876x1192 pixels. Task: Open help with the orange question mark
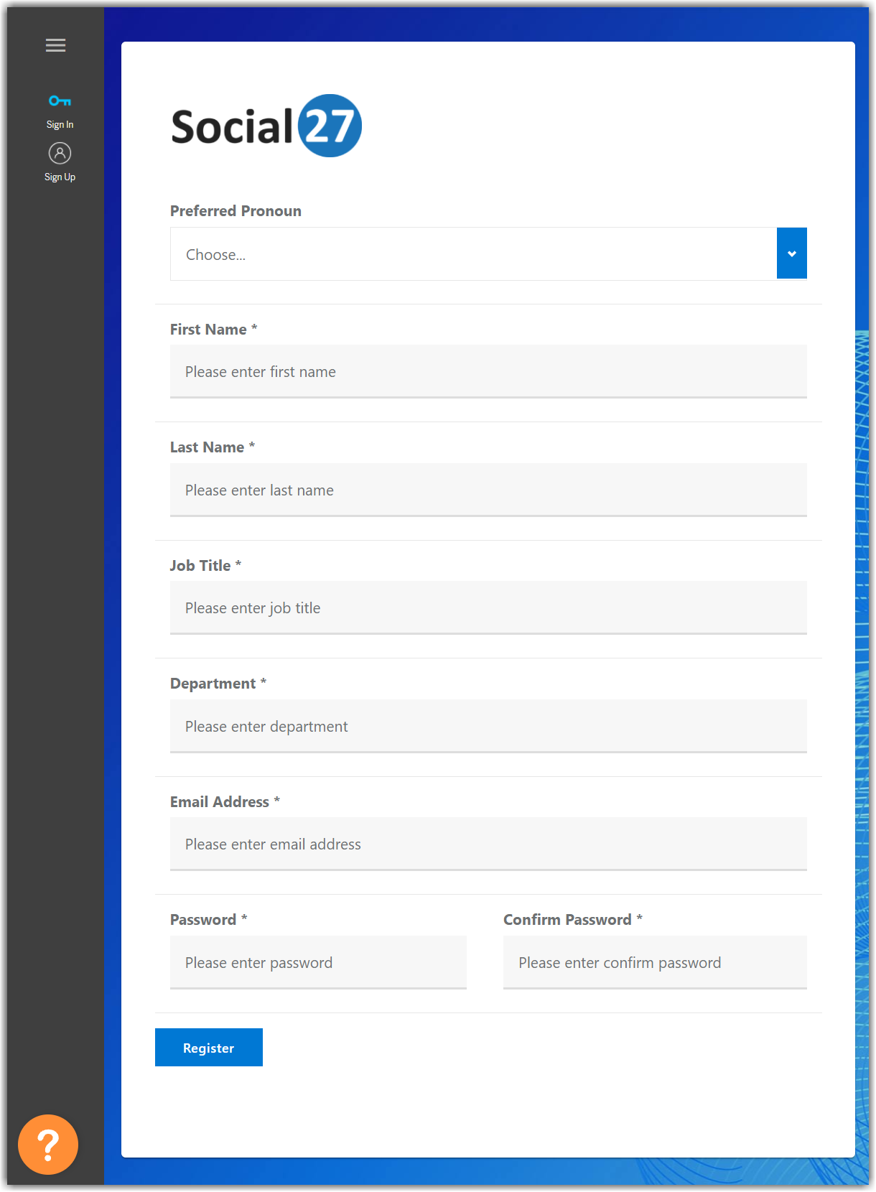(48, 1144)
